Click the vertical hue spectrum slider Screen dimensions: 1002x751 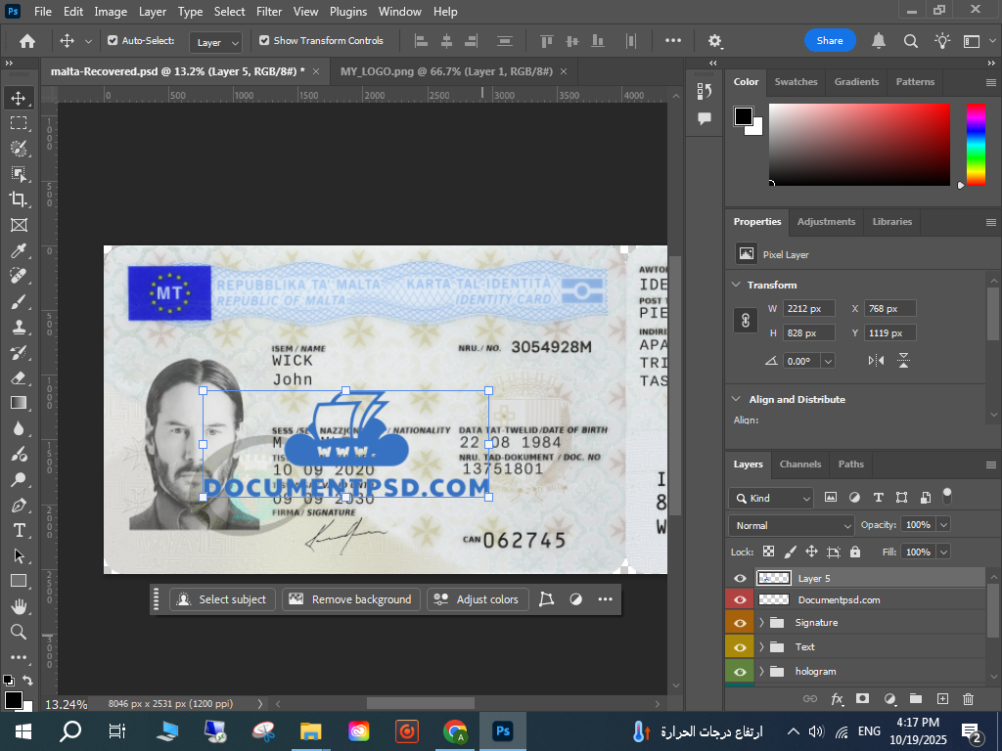976,145
